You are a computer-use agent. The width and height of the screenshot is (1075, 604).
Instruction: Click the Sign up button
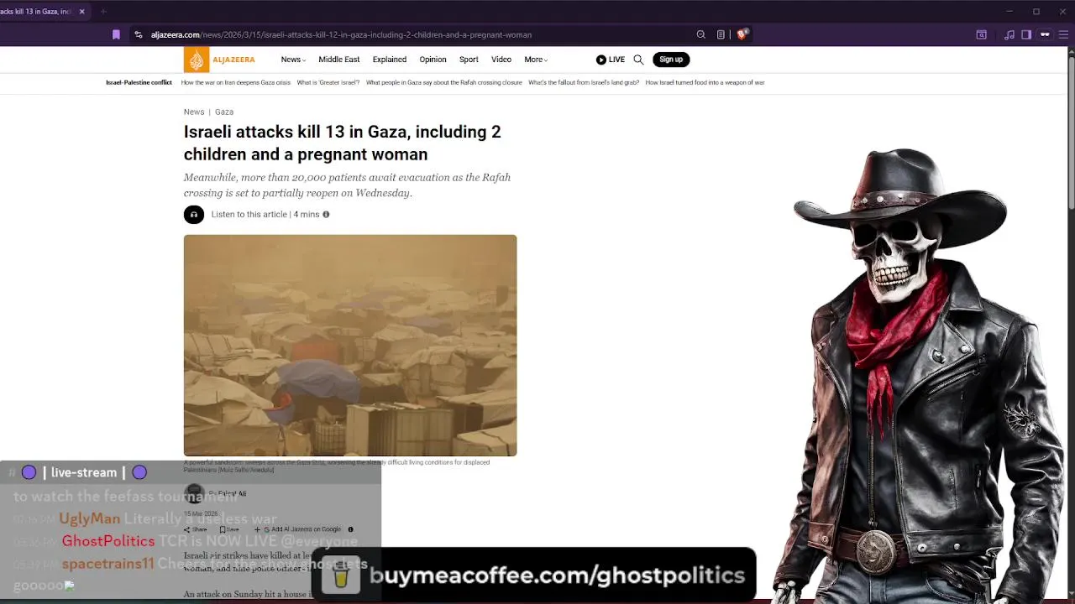click(x=671, y=60)
